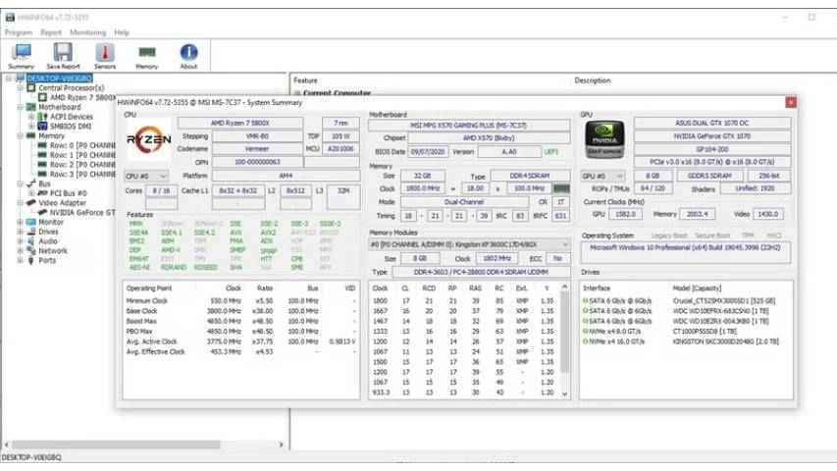Click the tree panel scroll-right arrow
Screen dimensions: 837x471
(x=281, y=445)
